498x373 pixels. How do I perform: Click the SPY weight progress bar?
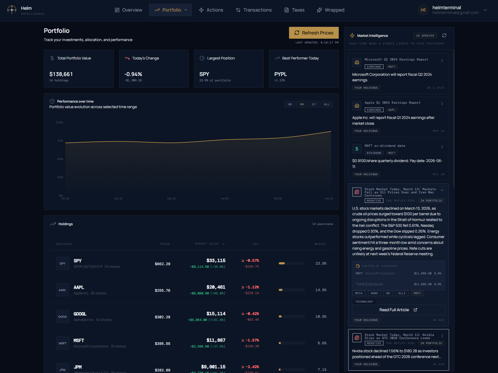(x=292, y=263)
